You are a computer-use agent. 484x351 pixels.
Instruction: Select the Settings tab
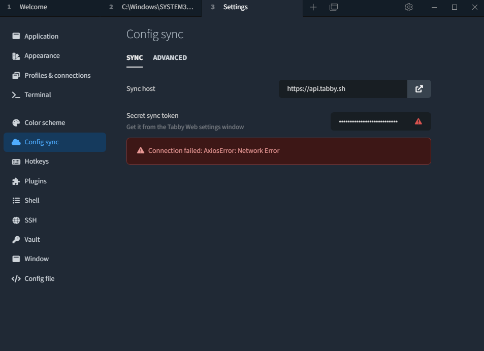click(252, 8)
